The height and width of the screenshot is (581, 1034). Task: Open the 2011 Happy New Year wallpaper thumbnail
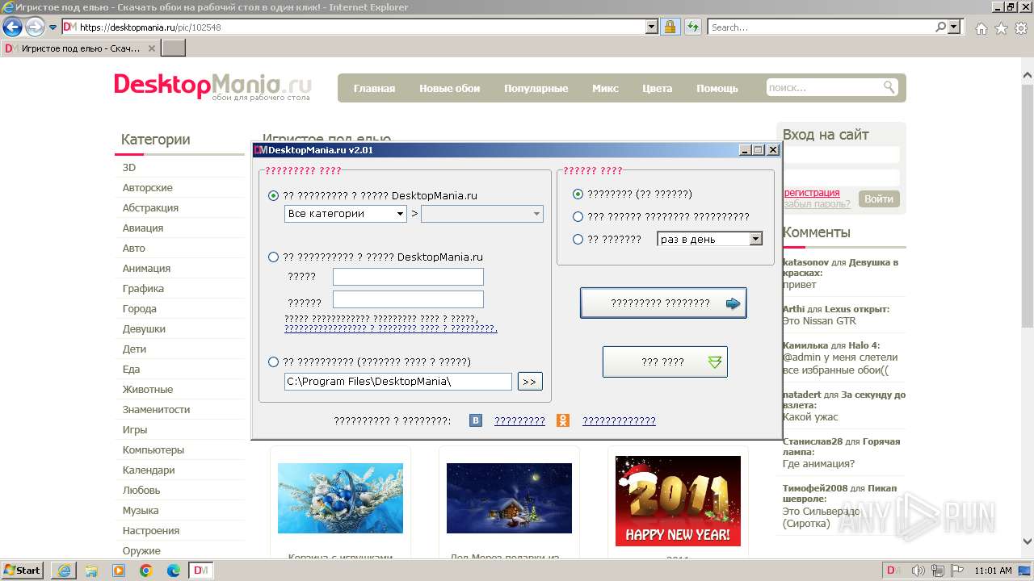click(x=678, y=501)
